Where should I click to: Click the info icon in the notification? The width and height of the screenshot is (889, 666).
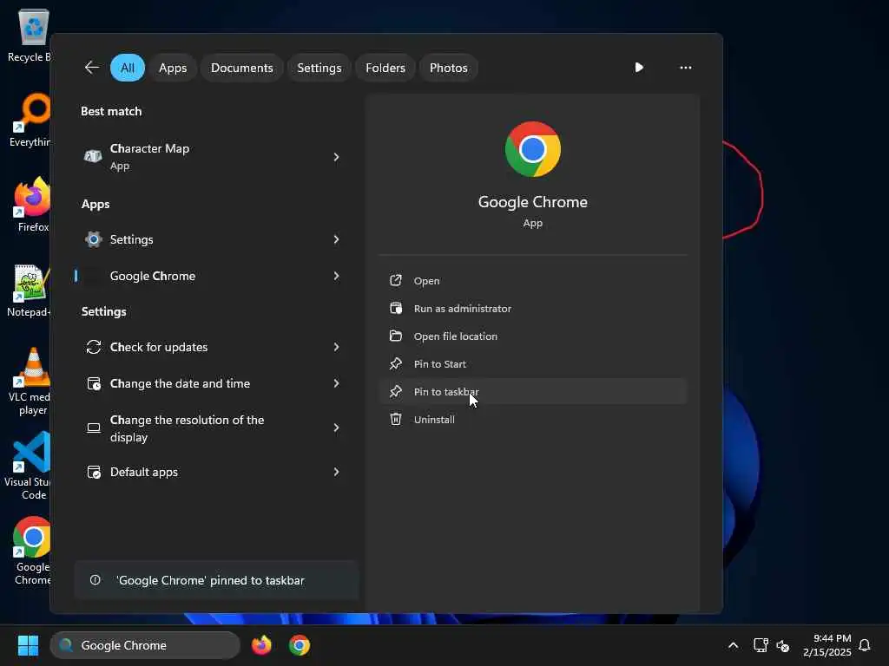(x=95, y=580)
